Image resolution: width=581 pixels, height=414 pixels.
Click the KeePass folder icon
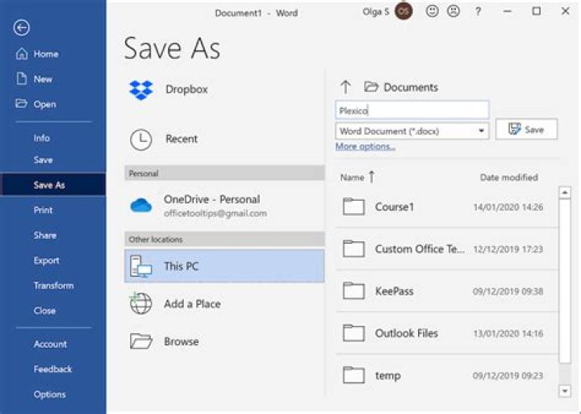click(x=353, y=291)
